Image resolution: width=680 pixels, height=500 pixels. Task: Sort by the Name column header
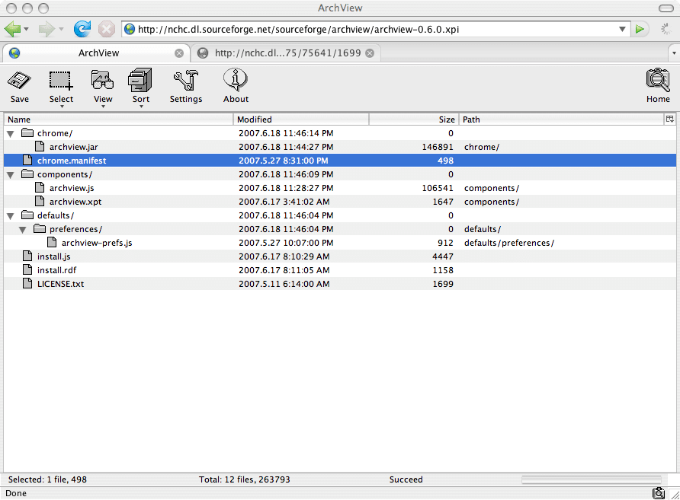point(118,119)
